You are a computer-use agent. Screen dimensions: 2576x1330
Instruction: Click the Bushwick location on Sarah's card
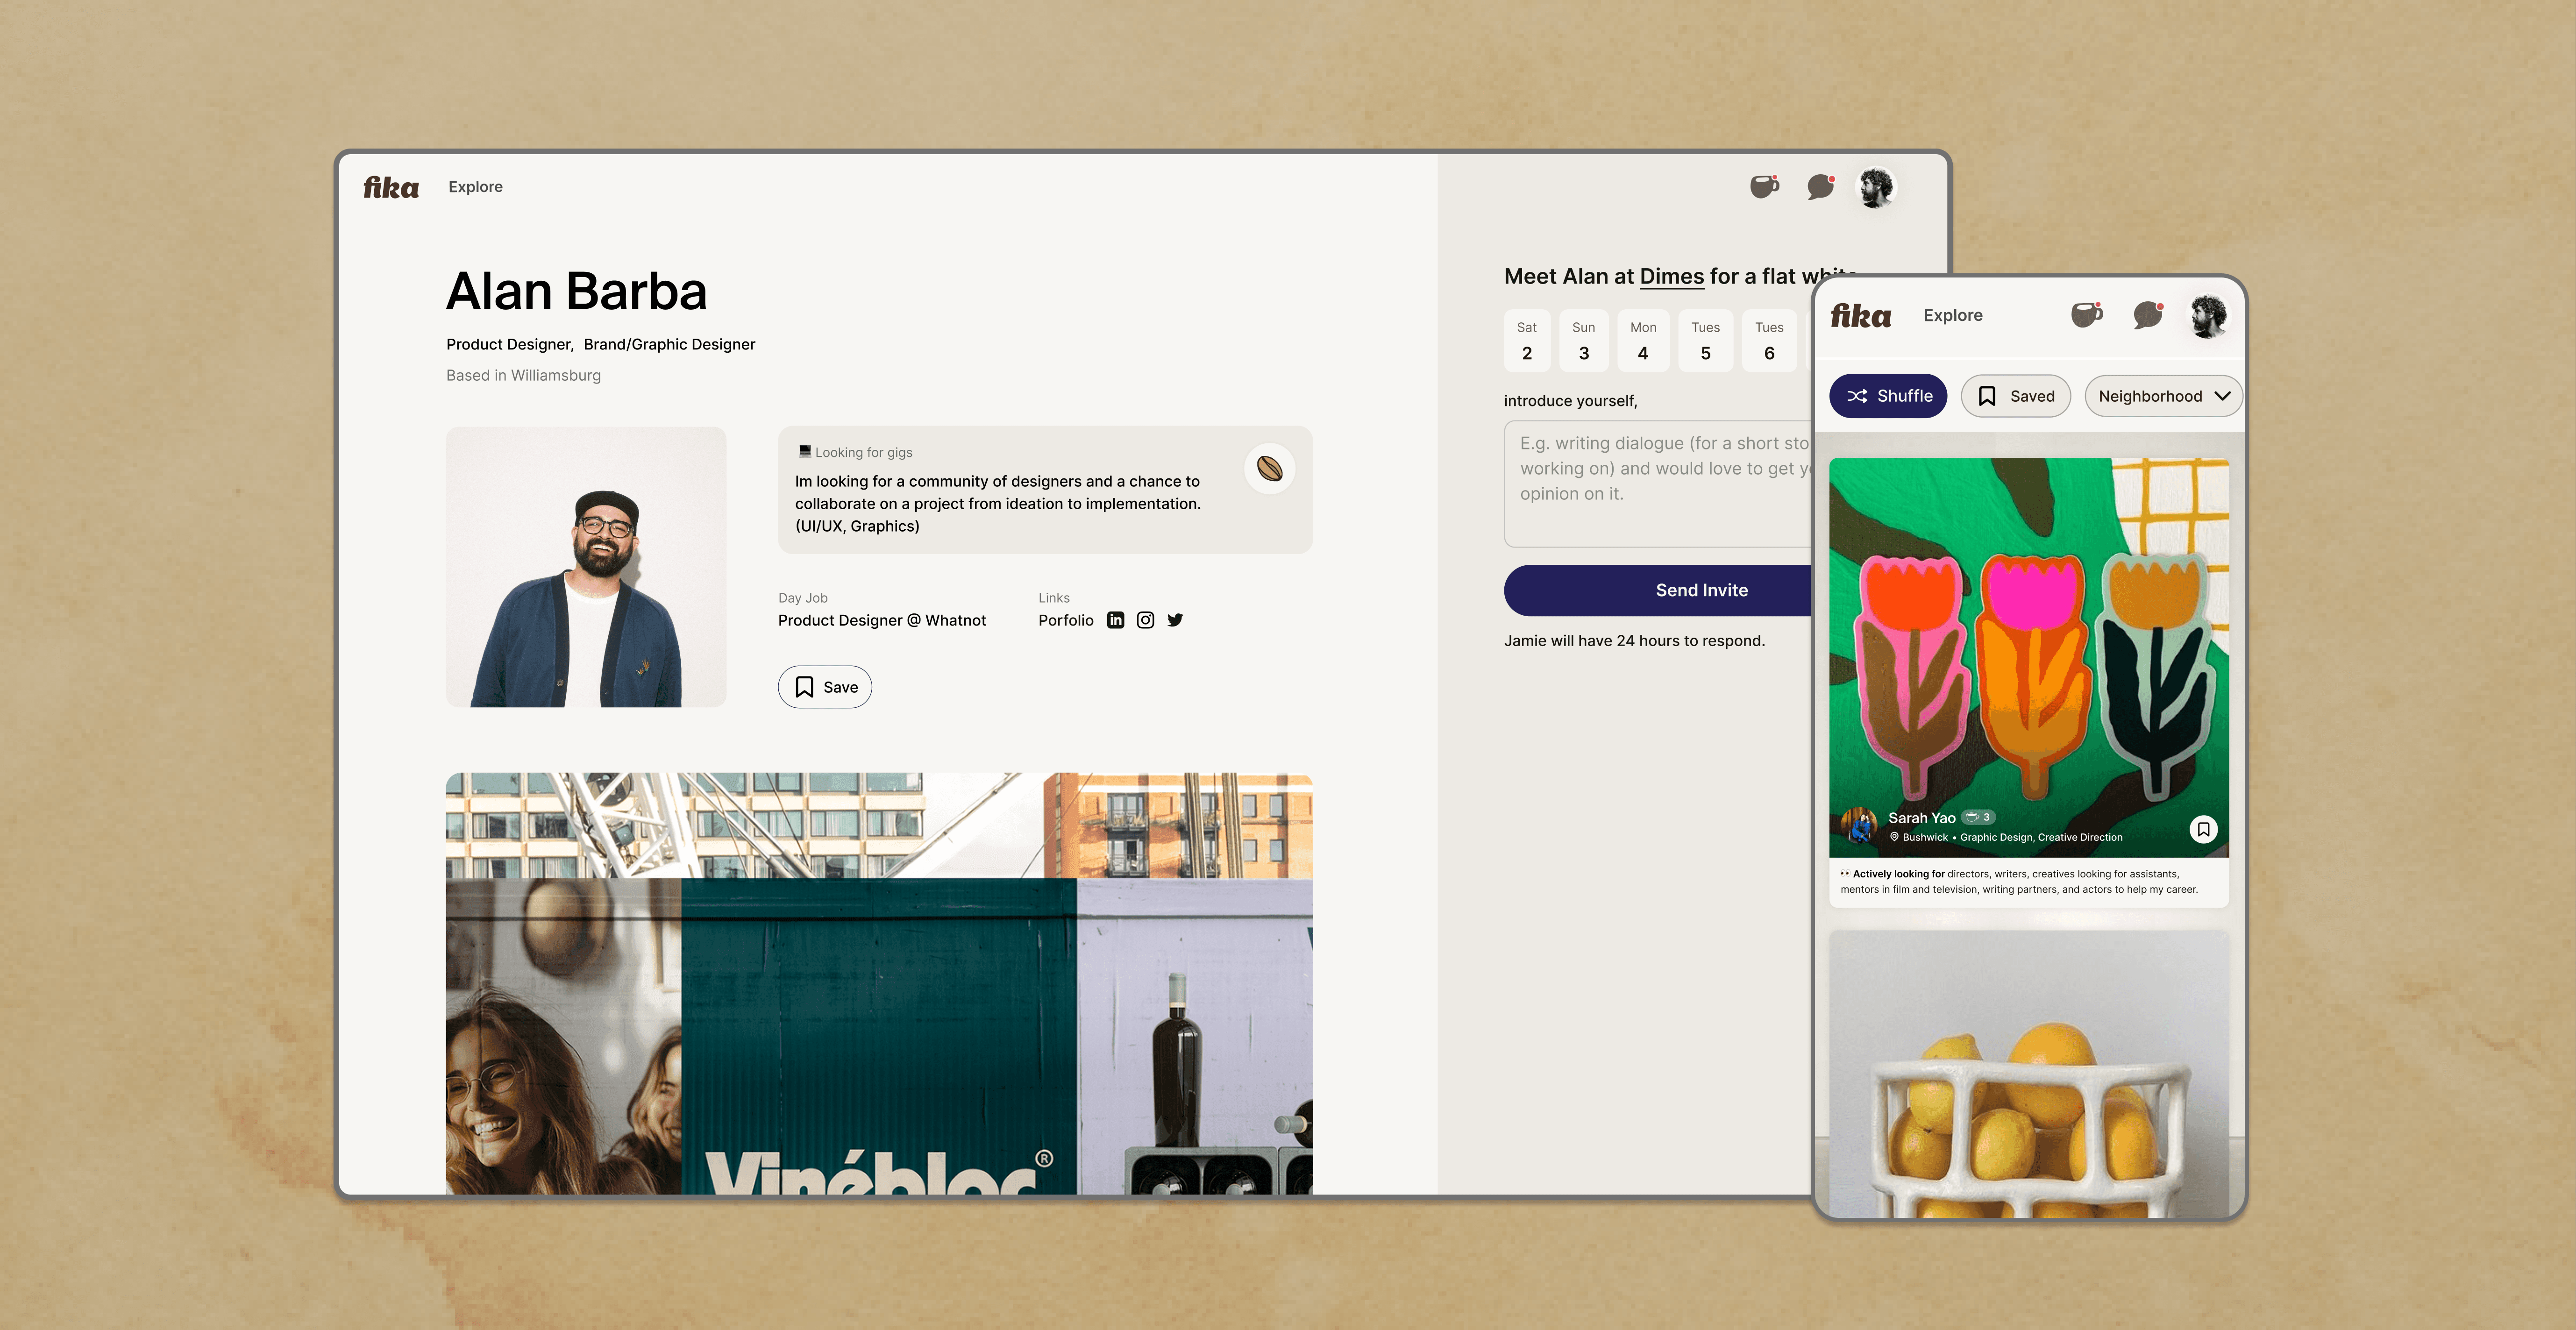[1918, 838]
